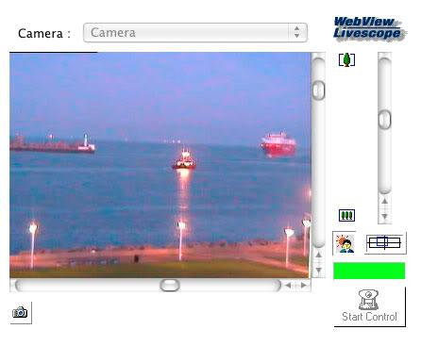Click the camera dropdown stepper arrows

click(296, 32)
